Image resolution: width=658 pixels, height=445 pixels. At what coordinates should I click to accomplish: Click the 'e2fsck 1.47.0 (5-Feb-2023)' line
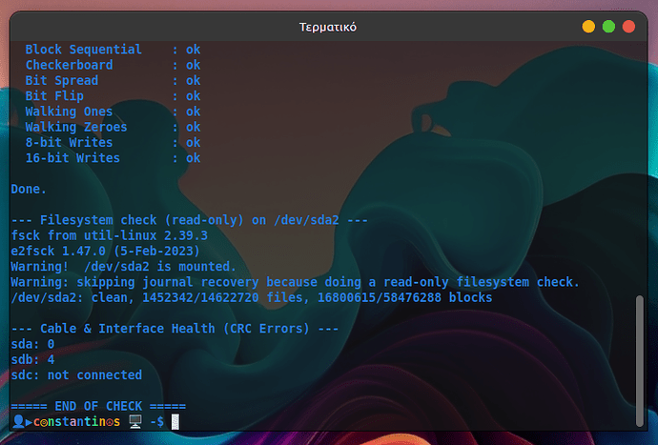(x=105, y=252)
